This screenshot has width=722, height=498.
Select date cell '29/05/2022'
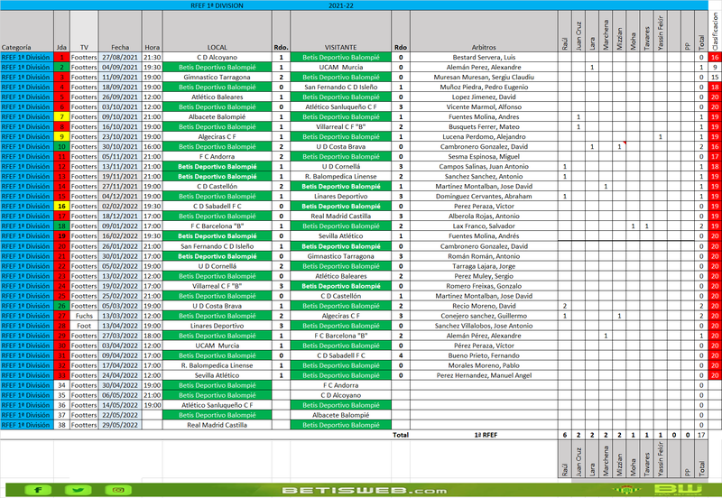tap(120, 425)
